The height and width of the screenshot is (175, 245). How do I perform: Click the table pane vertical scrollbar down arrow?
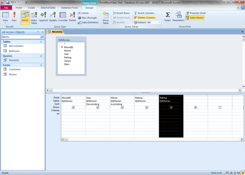[x=244, y=87]
